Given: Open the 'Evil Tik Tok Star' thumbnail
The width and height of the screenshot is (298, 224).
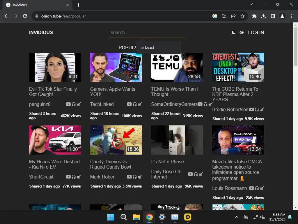Looking at the screenshot, I should point(55,67).
